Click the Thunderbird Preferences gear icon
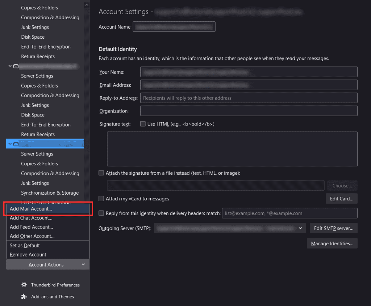The width and height of the screenshot is (371, 306). [x=24, y=285]
